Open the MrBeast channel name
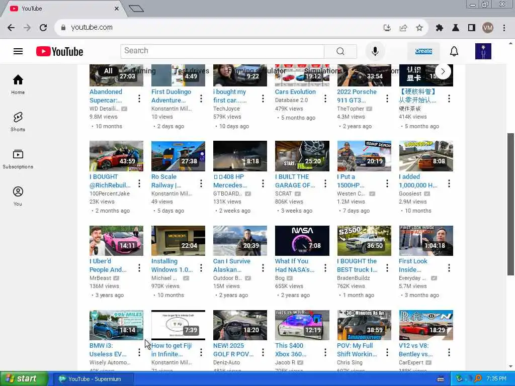 100,278
